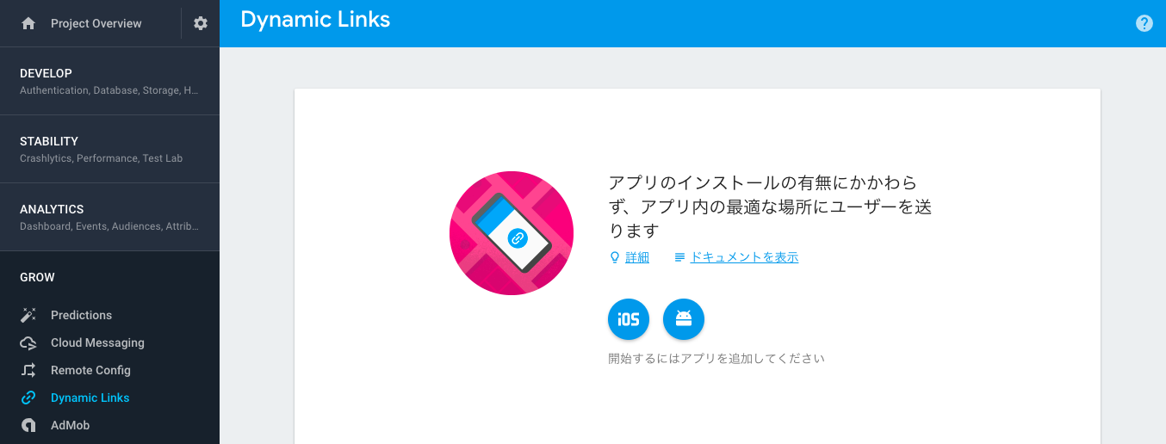Click the Remote Config arrows icon
Screen dimensions: 1166x444
pyautogui.click(x=28, y=370)
